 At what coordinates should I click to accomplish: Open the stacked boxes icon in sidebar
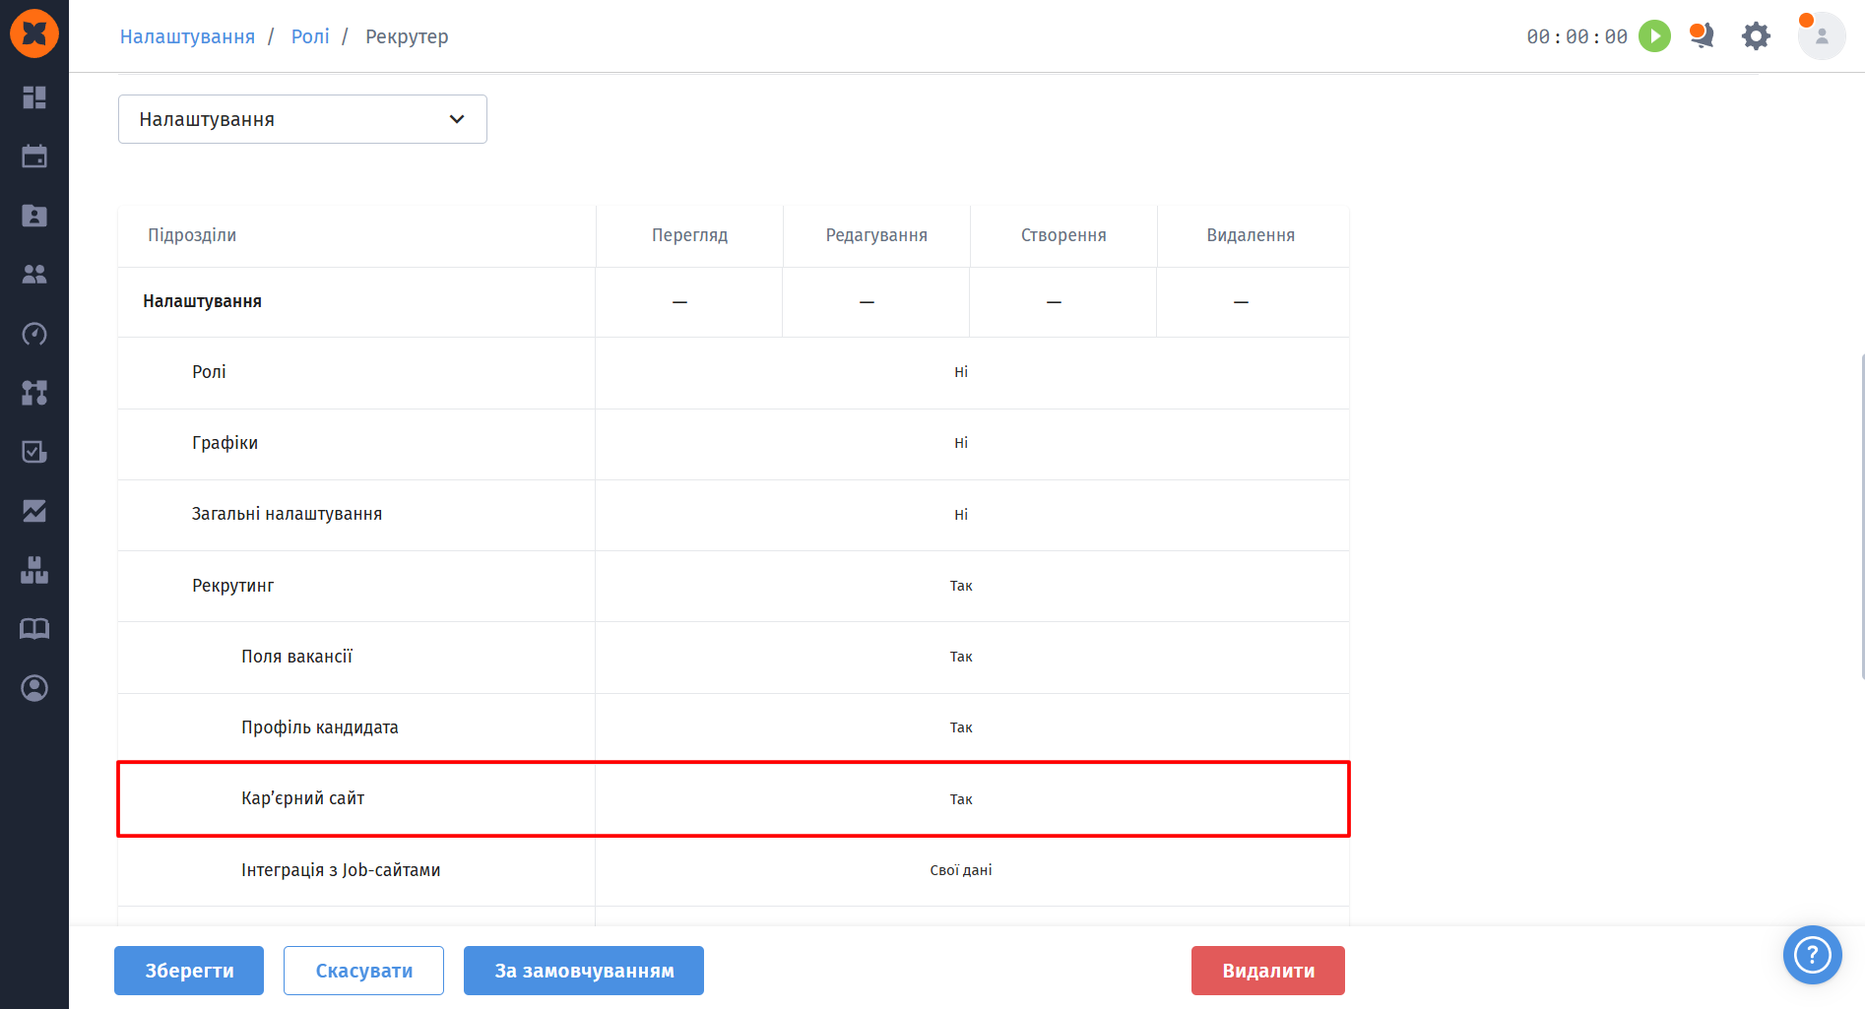point(34,570)
